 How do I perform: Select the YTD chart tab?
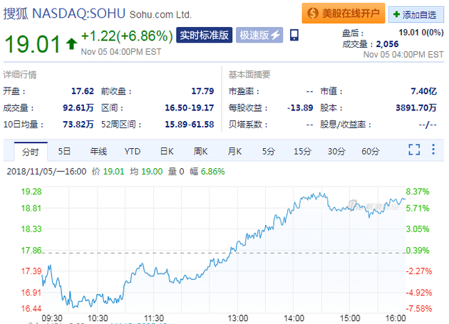click(x=133, y=151)
